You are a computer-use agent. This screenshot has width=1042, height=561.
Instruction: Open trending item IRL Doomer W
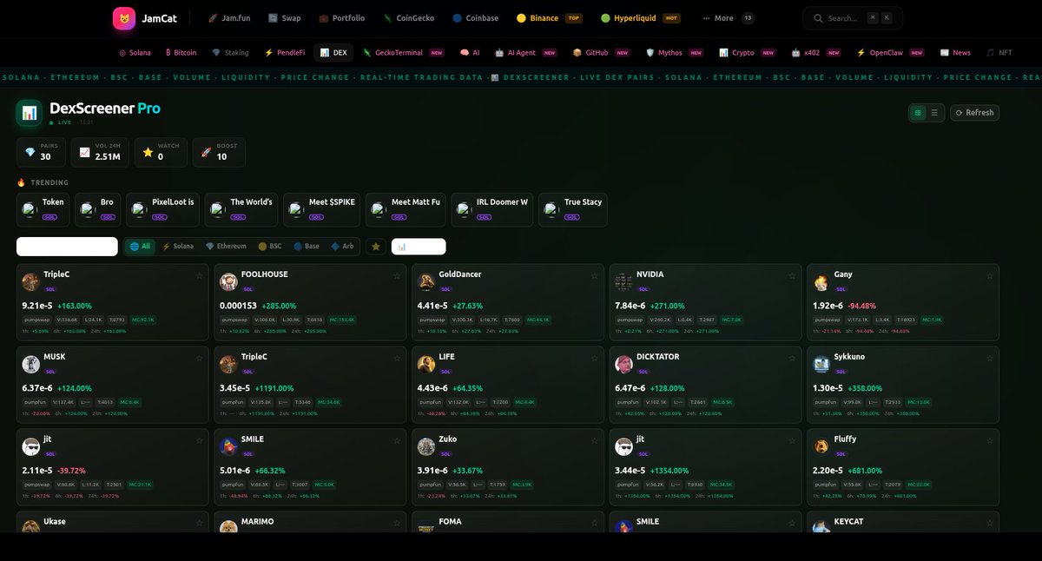[x=492, y=209]
